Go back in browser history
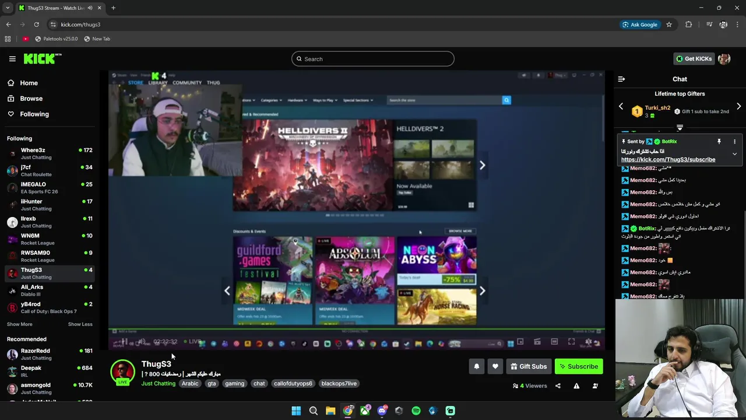Viewport: 746px width, 420px height. pos(8,24)
